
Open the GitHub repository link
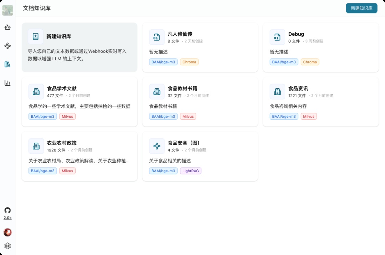[x=7, y=210]
